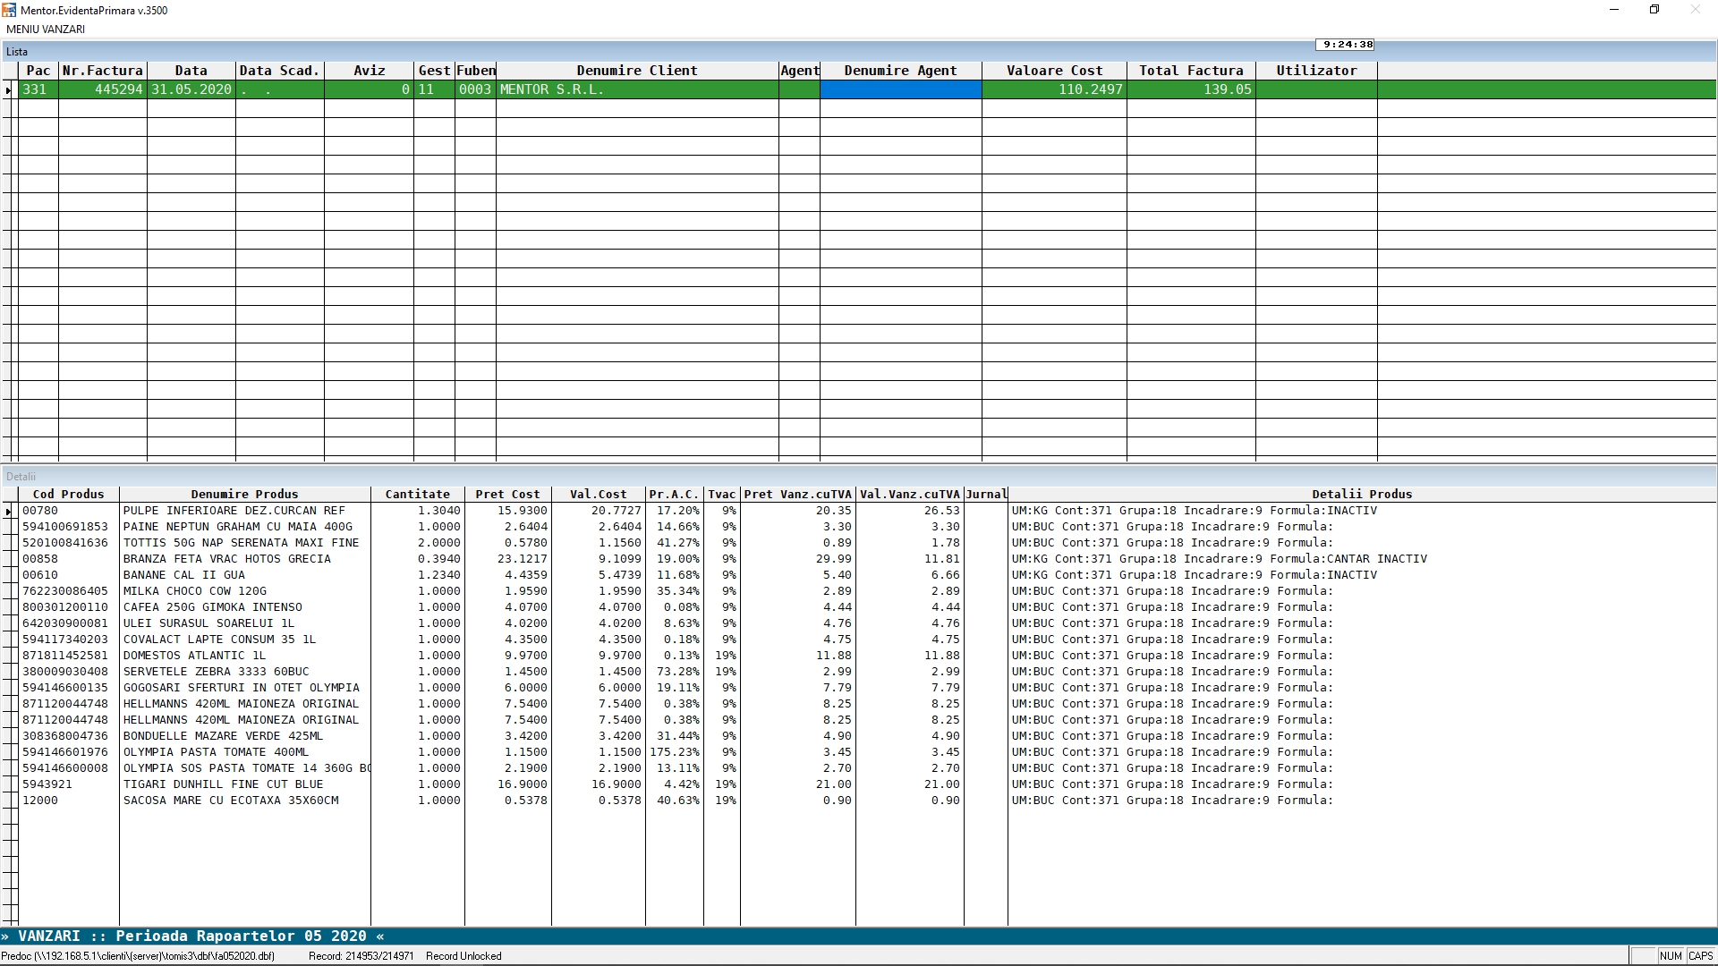Click the row marker for product 00780
The image size is (1718, 966).
click(x=9, y=512)
